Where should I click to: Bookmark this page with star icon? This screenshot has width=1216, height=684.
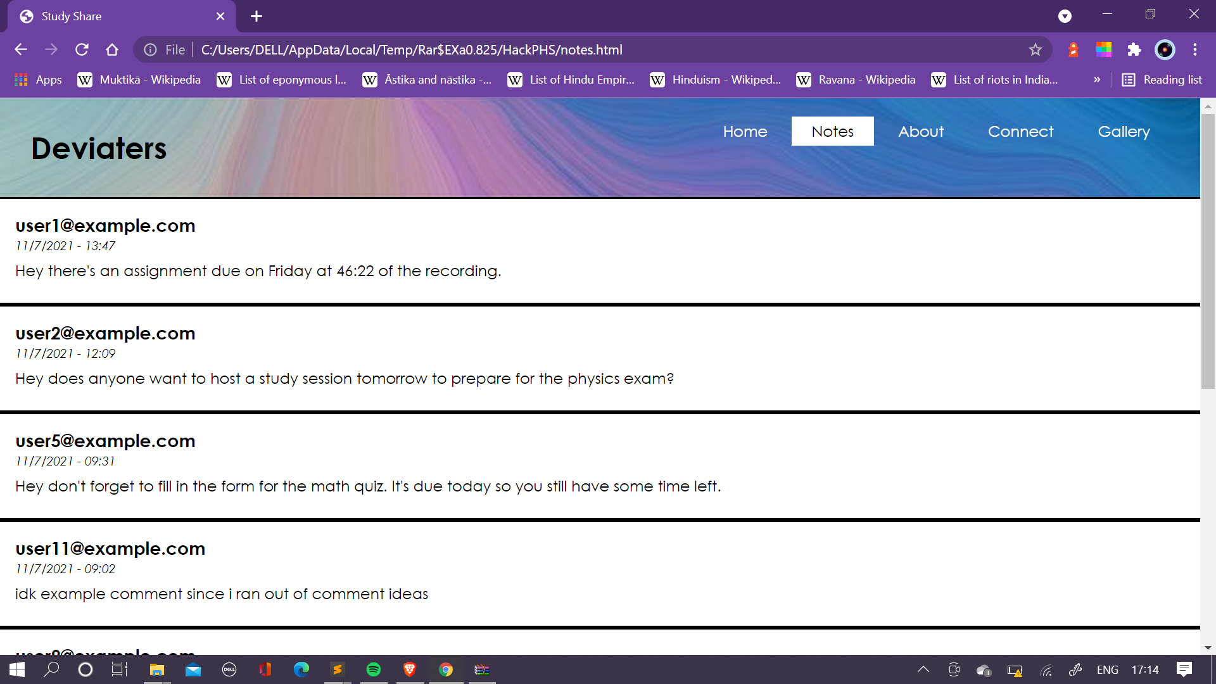[x=1035, y=49]
